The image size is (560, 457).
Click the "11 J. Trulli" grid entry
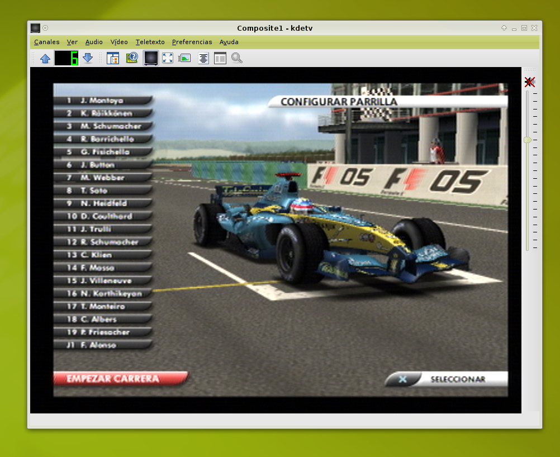click(x=103, y=229)
